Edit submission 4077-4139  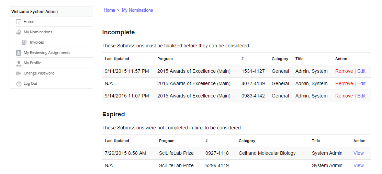pos(361,83)
